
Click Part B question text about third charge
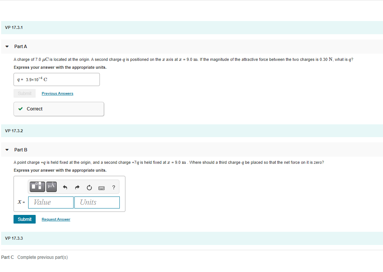pyautogui.click(x=169, y=163)
